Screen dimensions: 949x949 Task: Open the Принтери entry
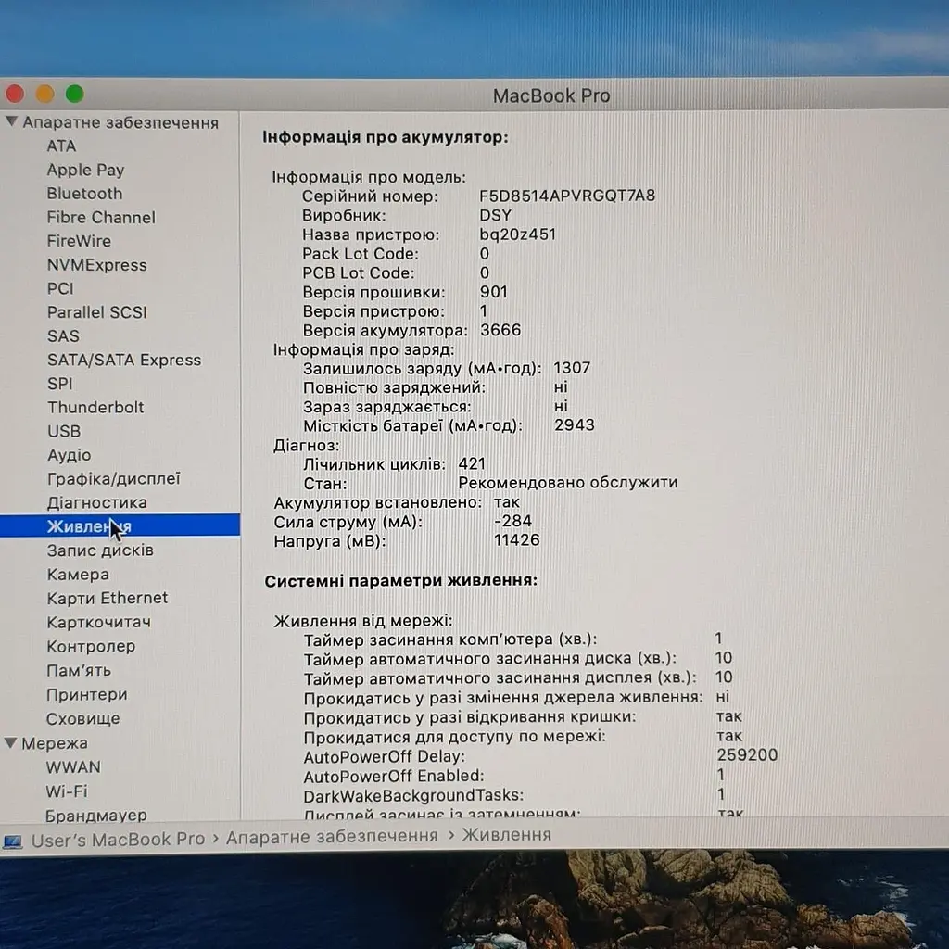coord(86,695)
